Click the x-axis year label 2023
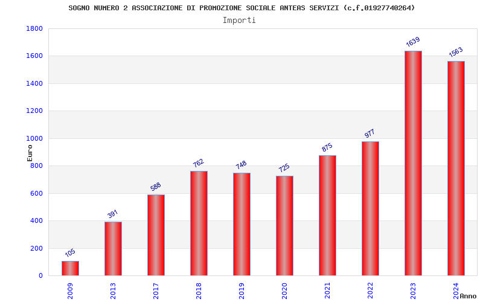The height and width of the screenshot is (302, 483). coord(413,291)
